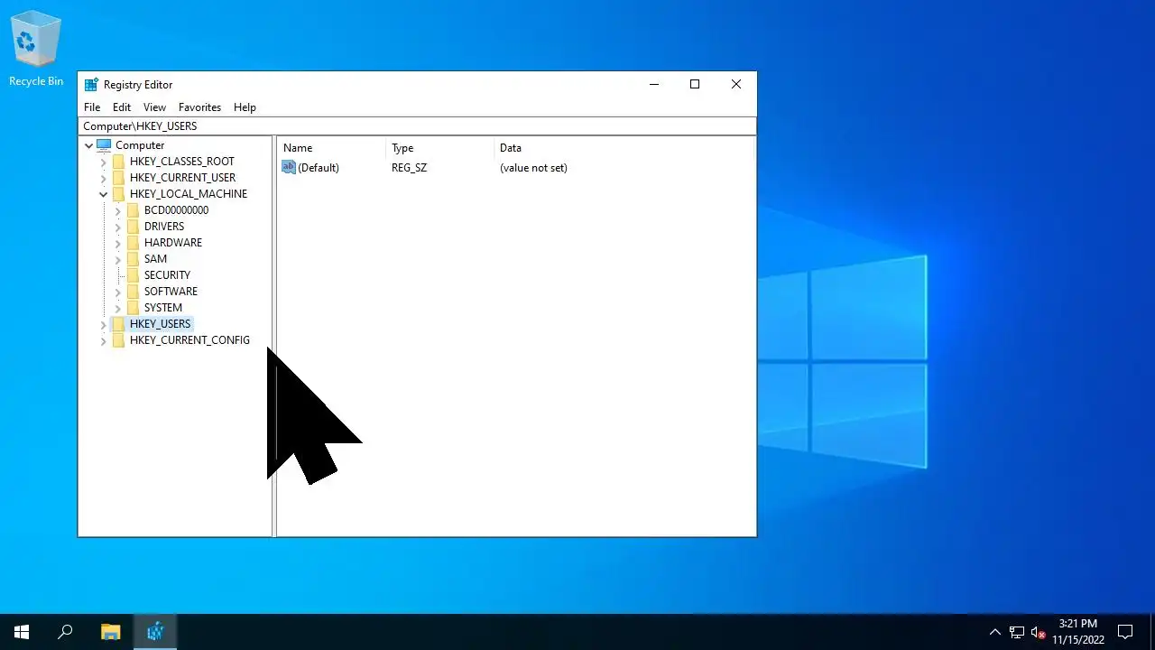
Task: Click the HKEY_LOCAL_MACHINE folder icon
Action: (118, 194)
